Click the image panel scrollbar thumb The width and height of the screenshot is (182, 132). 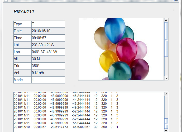[166, 40]
